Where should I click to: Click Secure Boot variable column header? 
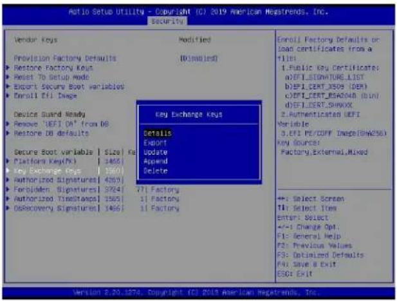(53, 152)
